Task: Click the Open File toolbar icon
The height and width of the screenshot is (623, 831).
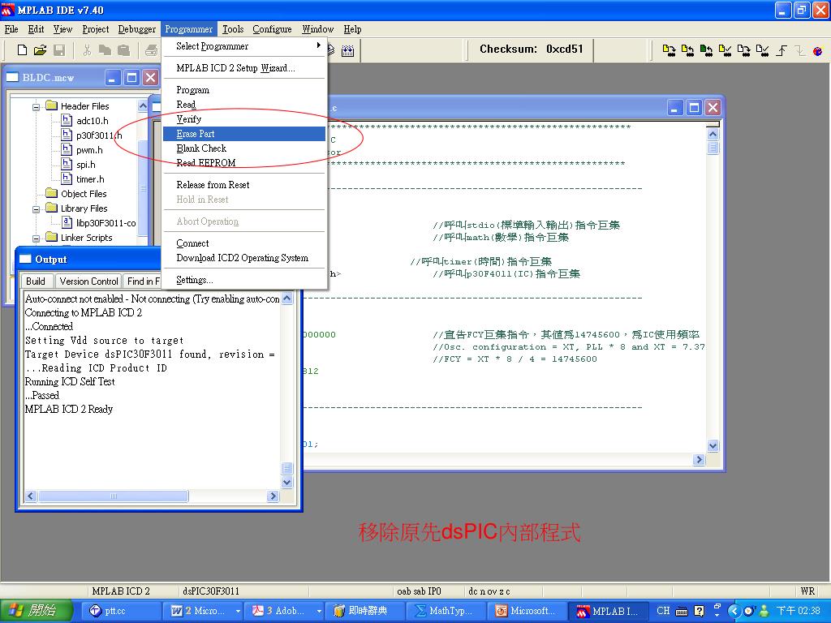Action: pyautogui.click(x=41, y=49)
